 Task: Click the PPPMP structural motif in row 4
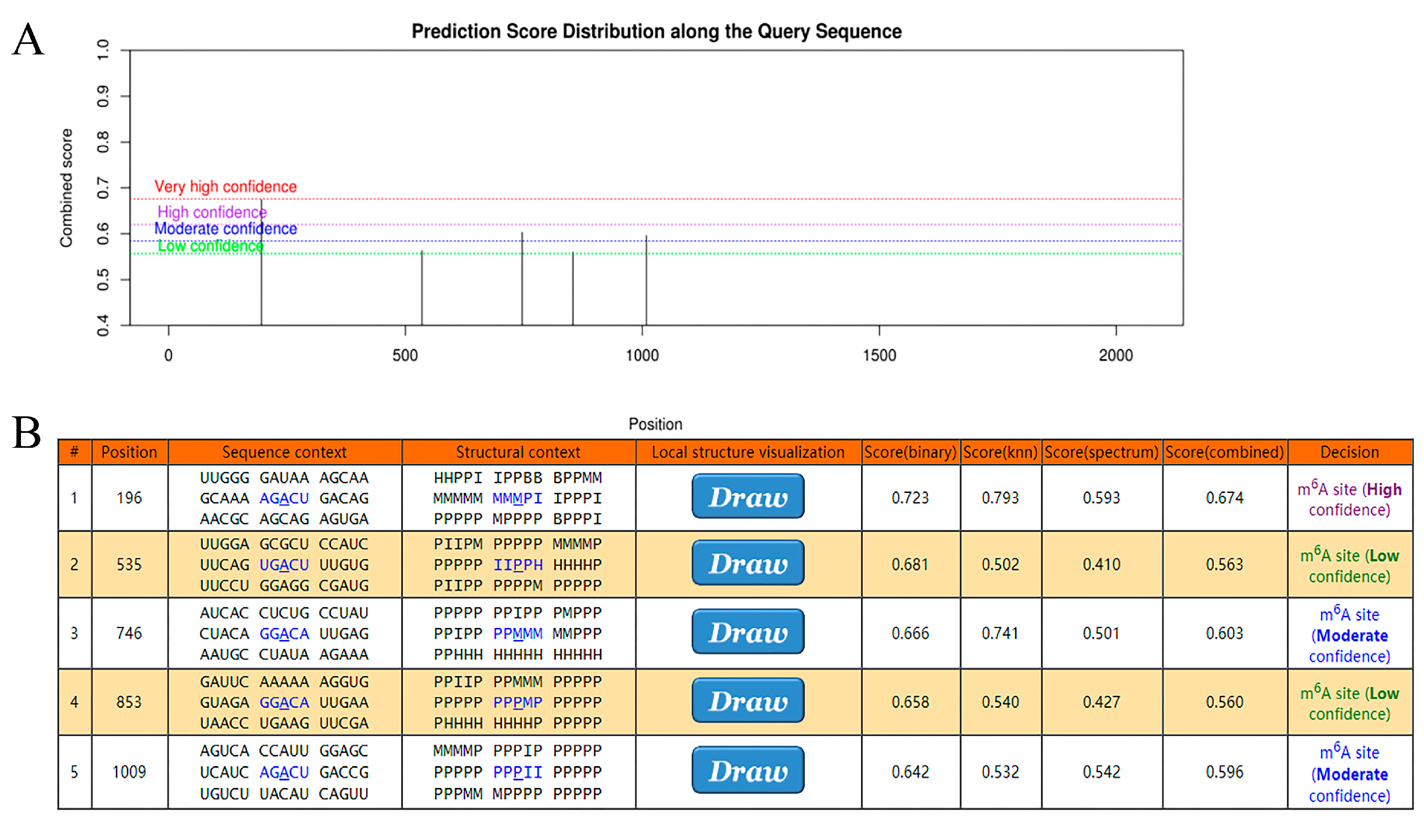(x=517, y=703)
